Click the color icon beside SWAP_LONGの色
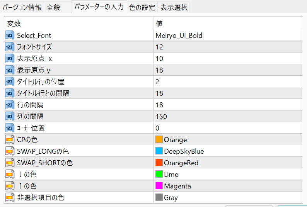This screenshot has height=207, width=307. [10, 151]
